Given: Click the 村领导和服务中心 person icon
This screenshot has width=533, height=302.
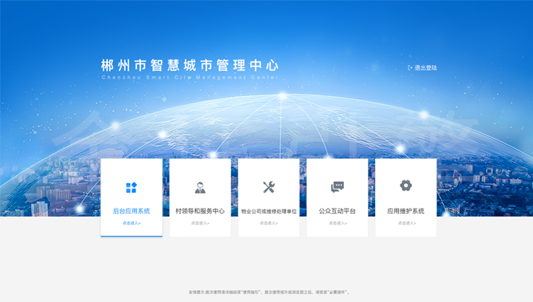Looking at the screenshot, I should [200, 188].
